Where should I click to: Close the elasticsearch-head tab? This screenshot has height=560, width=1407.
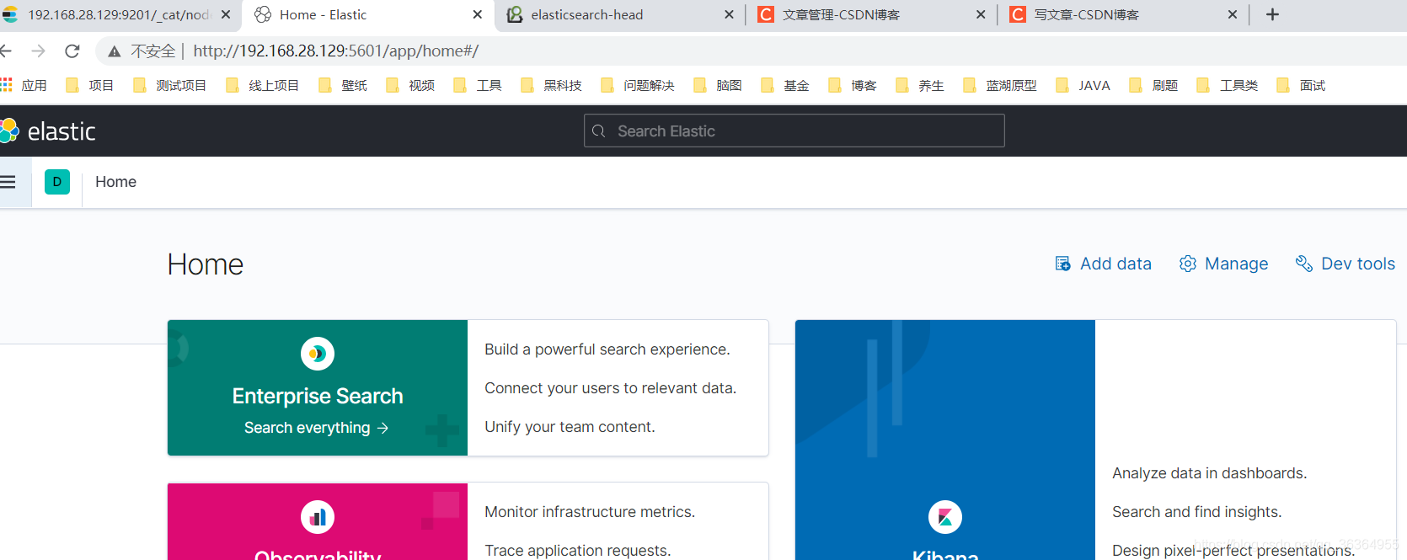click(729, 14)
